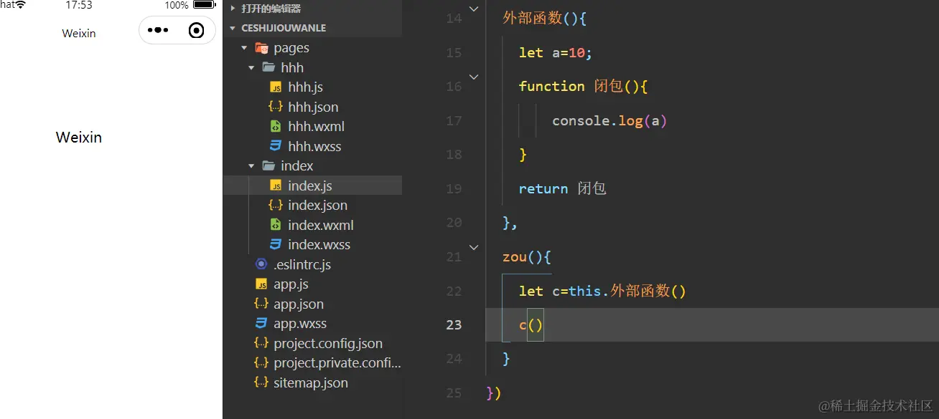939x419 pixels.
Task: Click the JSON icon of index.json
Action: (x=276, y=205)
